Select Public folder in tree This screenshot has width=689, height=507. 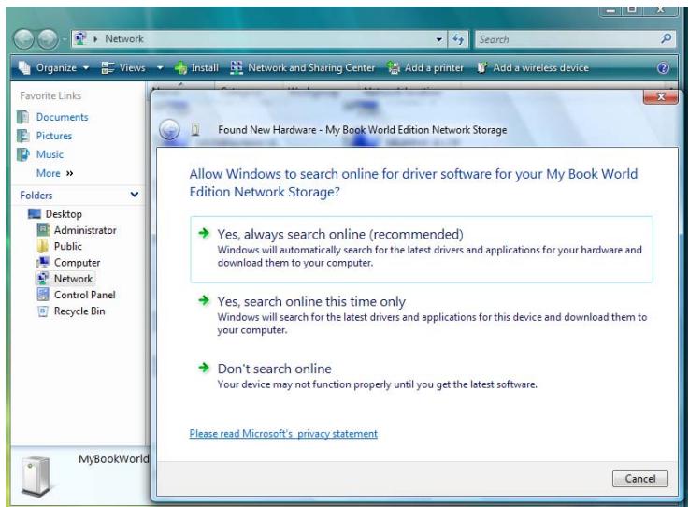[68, 246]
